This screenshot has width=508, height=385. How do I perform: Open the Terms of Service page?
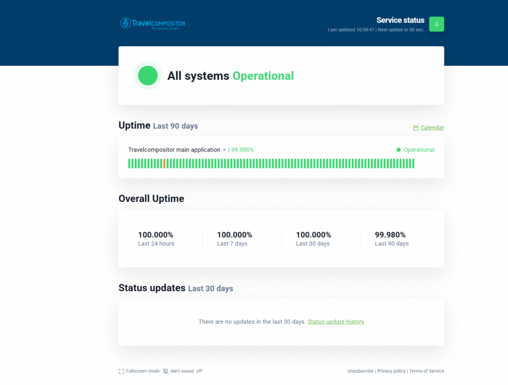pos(427,371)
